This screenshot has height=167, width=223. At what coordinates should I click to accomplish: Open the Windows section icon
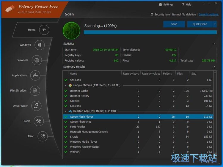coord(40,45)
